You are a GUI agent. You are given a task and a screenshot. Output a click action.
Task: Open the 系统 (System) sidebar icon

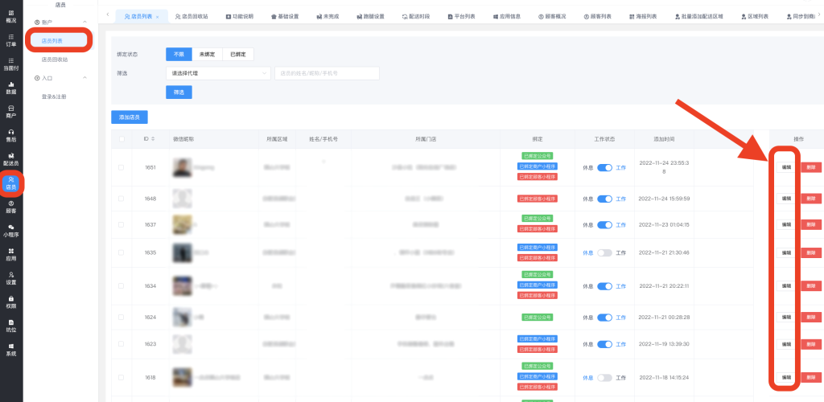(11, 349)
